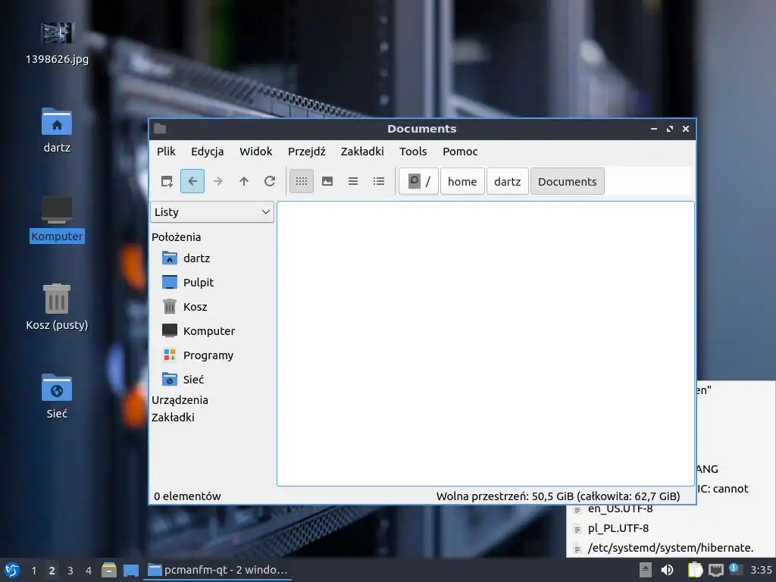Go back with the left arrow button
The image size is (776, 582).
point(192,181)
